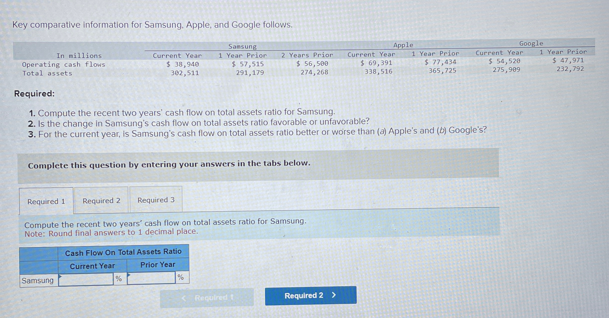Screen dimensions: 609x318
Task: Click percent sign beside Current Year input
Action: pyautogui.click(x=118, y=278)
